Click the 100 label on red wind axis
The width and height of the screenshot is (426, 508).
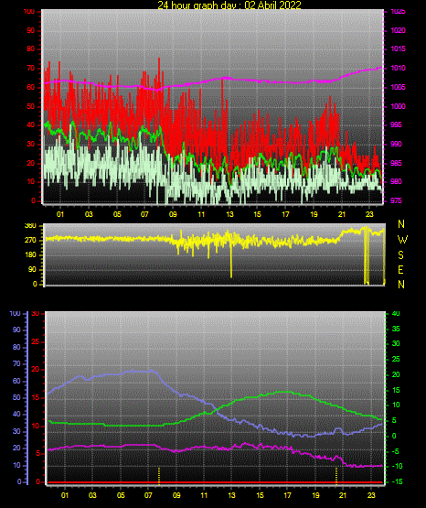coord(28,11)
